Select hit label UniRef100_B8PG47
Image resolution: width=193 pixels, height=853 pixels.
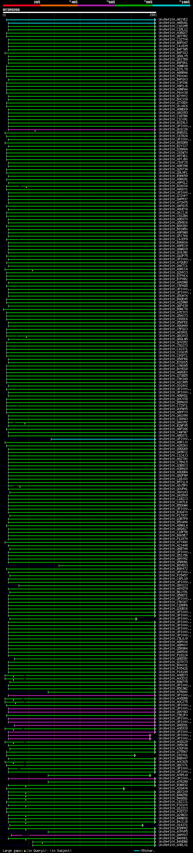pos(173,43)
